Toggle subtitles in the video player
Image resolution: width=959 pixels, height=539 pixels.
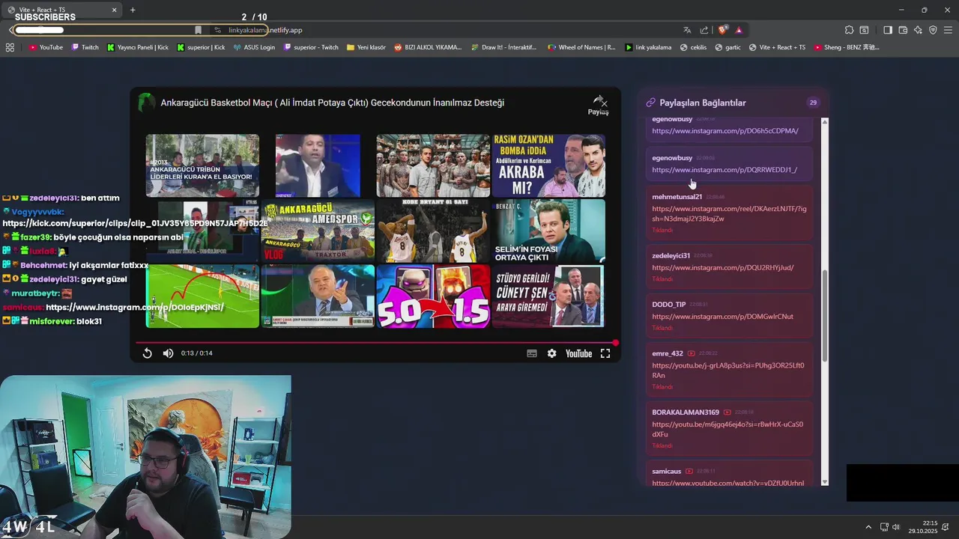pyautogui.click(x=532, y=353)
